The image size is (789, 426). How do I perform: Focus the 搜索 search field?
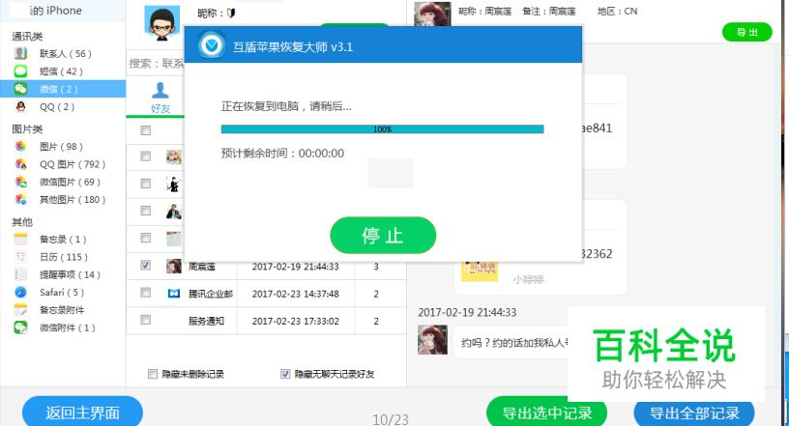point(156,64)
